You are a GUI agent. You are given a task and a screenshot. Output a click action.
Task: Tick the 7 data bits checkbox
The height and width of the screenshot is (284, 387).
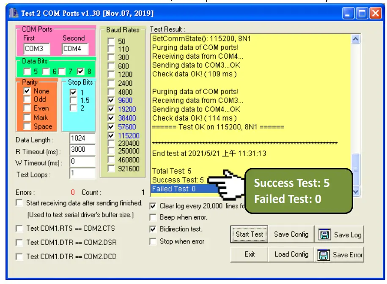tap(62, 71)
